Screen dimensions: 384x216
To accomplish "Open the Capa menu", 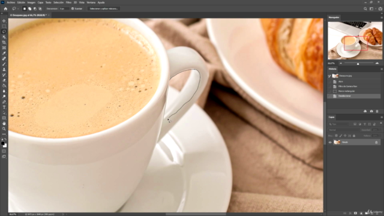I will coord(40,2).
